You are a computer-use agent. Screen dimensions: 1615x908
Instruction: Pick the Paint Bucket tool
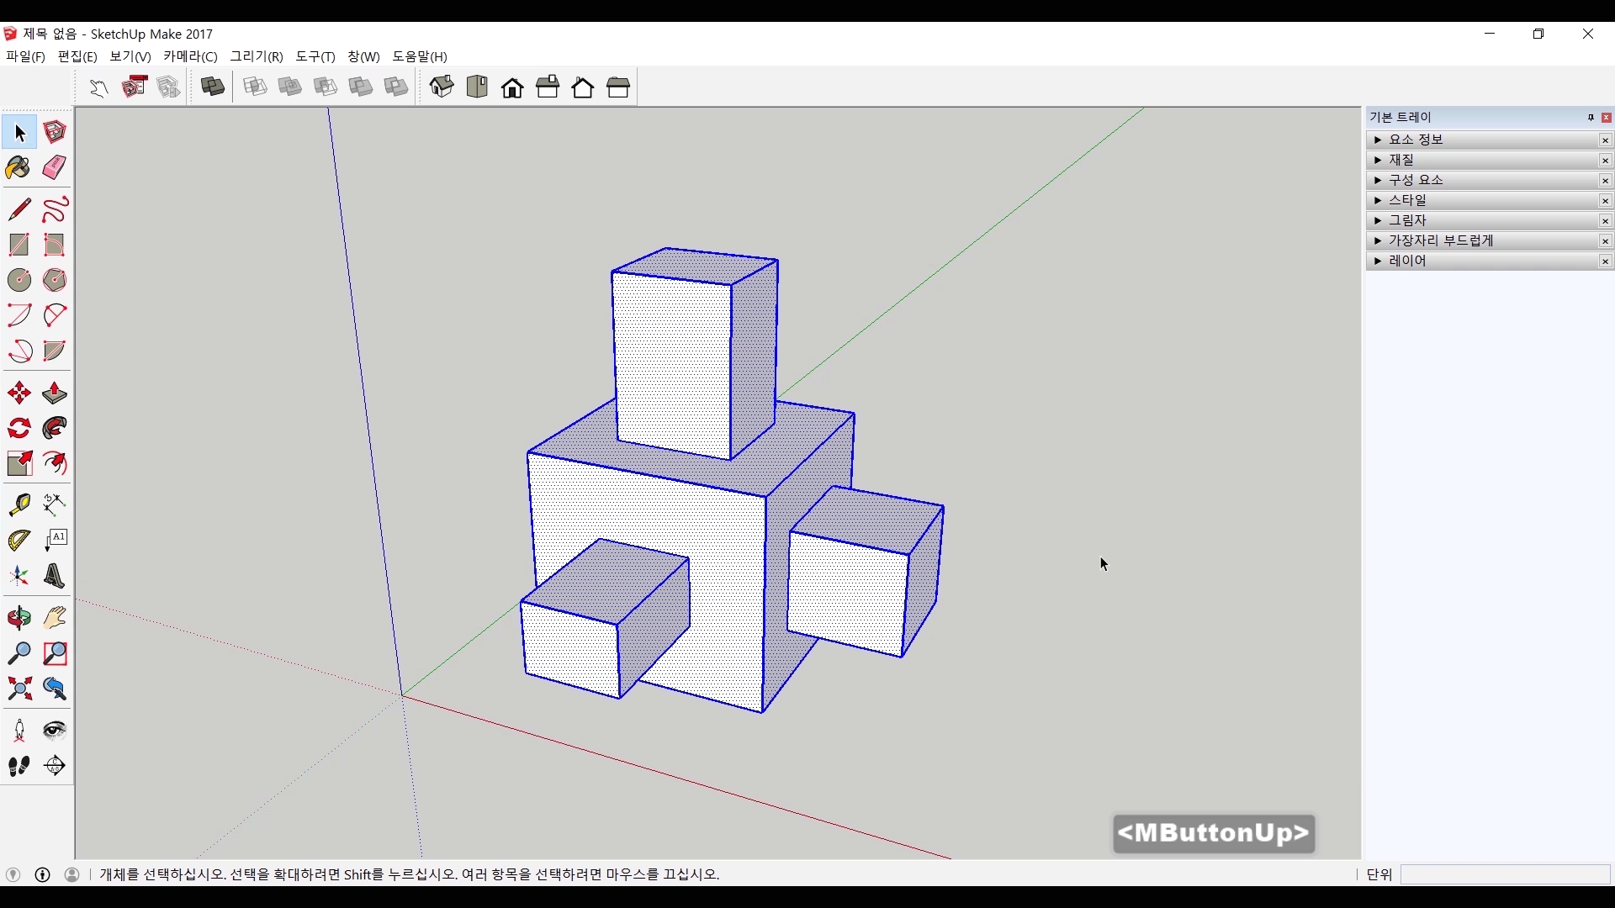tap(19, 167)
